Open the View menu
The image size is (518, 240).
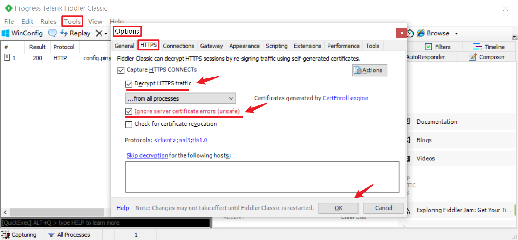(95, 21)
